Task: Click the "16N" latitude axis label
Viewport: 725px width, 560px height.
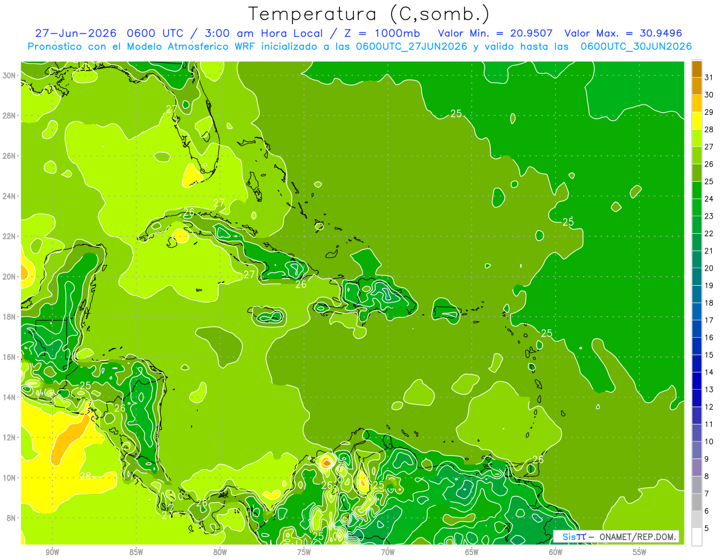Action: tap(10, 357)
